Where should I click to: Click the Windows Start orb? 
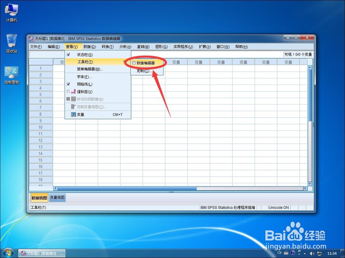pos(8,253)
